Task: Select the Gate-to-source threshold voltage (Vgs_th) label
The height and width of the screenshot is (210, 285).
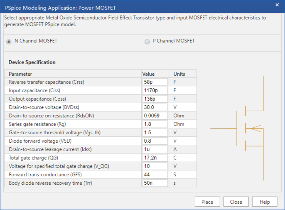Action: tap(55, 133)
